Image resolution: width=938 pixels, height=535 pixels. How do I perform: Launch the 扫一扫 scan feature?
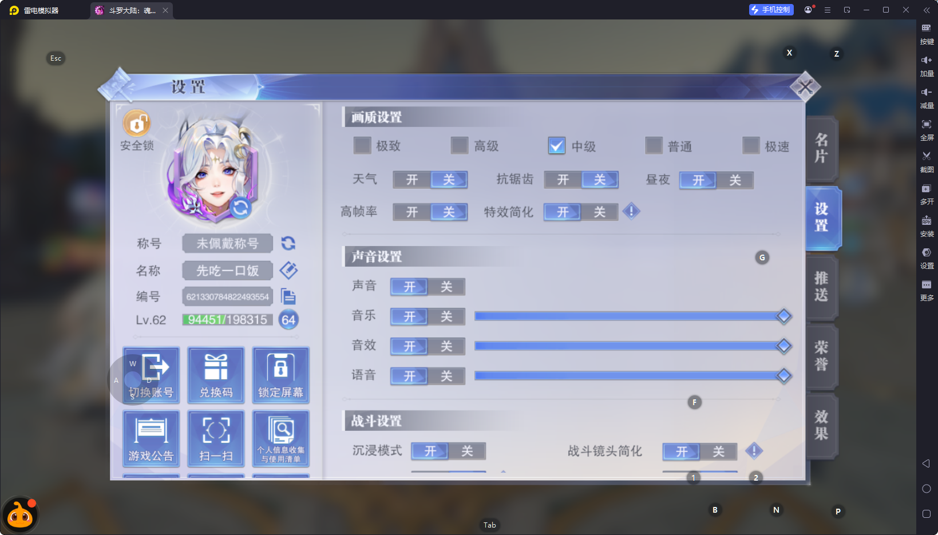216,438
